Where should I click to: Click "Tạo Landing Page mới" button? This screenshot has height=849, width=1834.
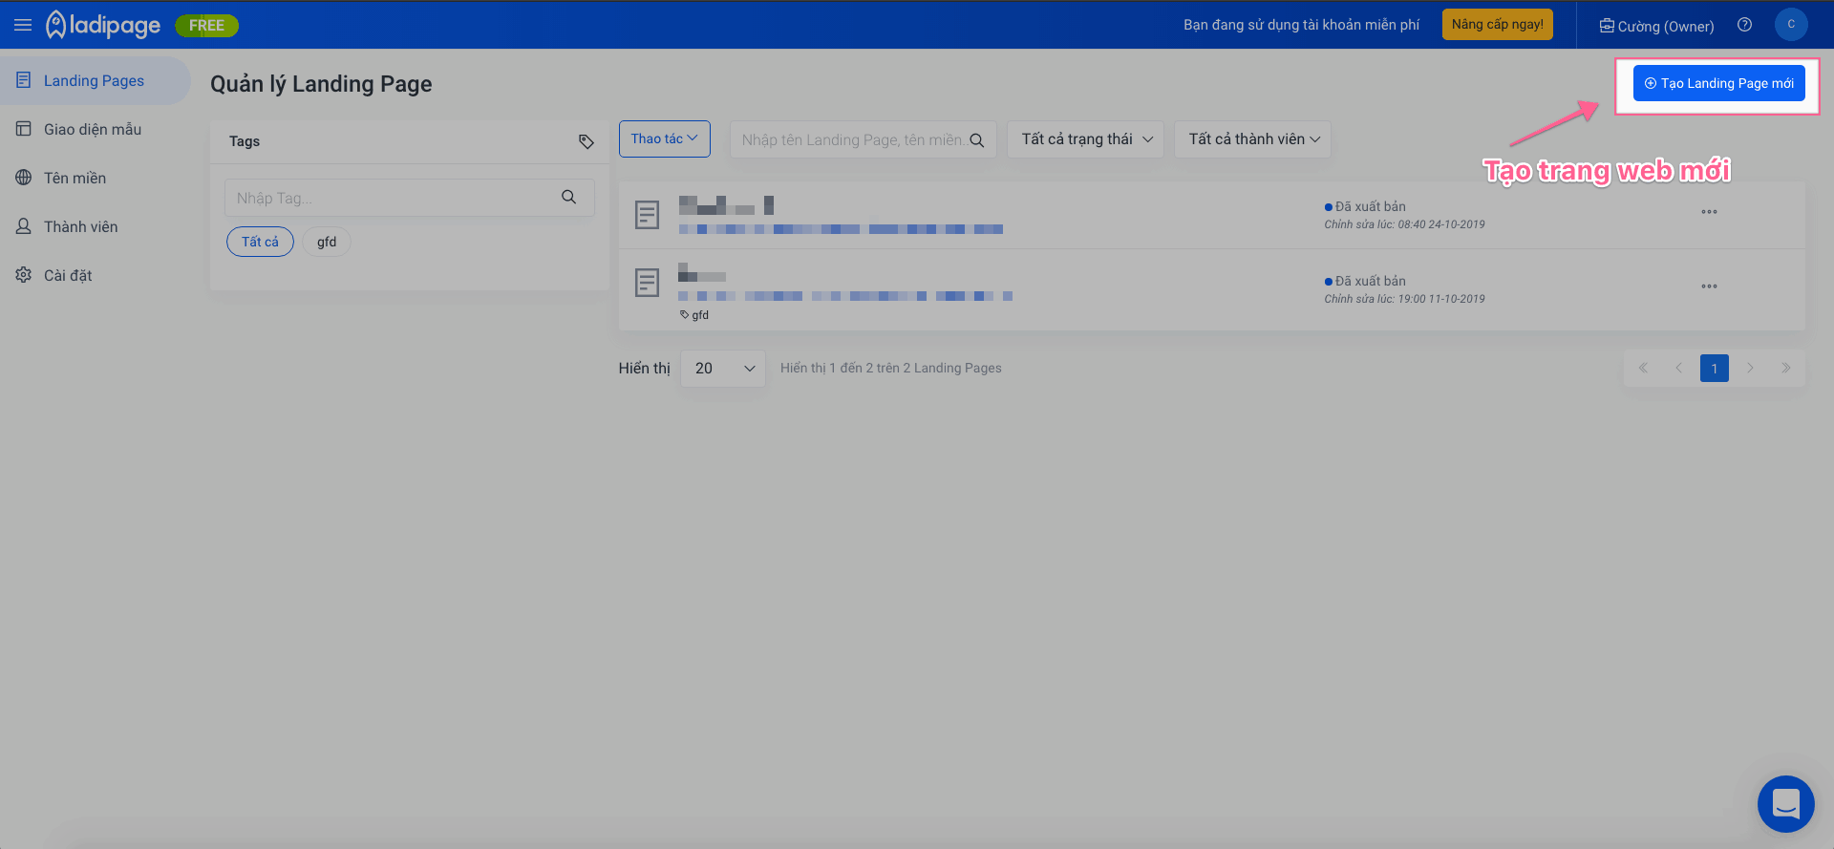click(x=1718, y=83)
